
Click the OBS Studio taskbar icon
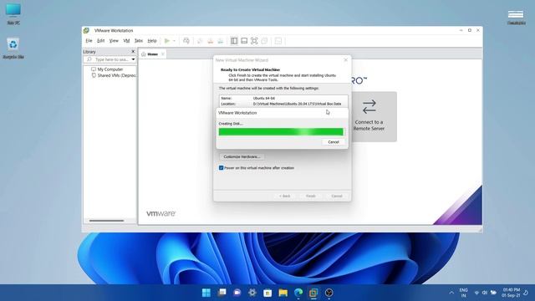[x=329, y=293]
